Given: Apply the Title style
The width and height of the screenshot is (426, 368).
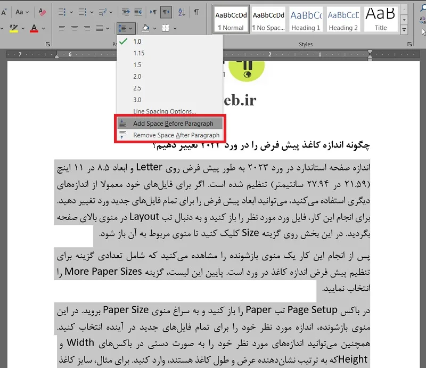Looking at the screenshot, I should pos(381,20).
